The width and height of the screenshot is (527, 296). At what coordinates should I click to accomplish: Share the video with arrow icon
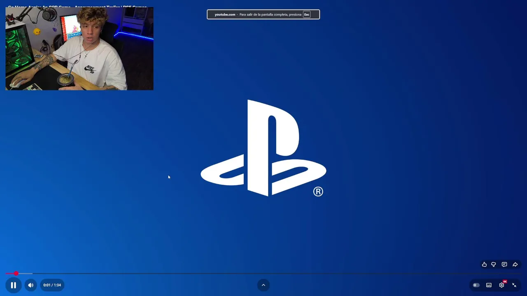coord(515,264)
